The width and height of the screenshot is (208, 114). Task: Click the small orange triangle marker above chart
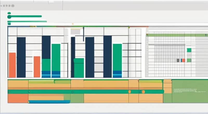[73, 24]
